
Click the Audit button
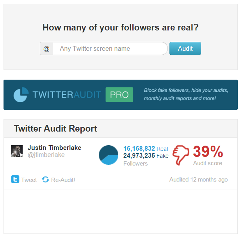tap(185, 48)
